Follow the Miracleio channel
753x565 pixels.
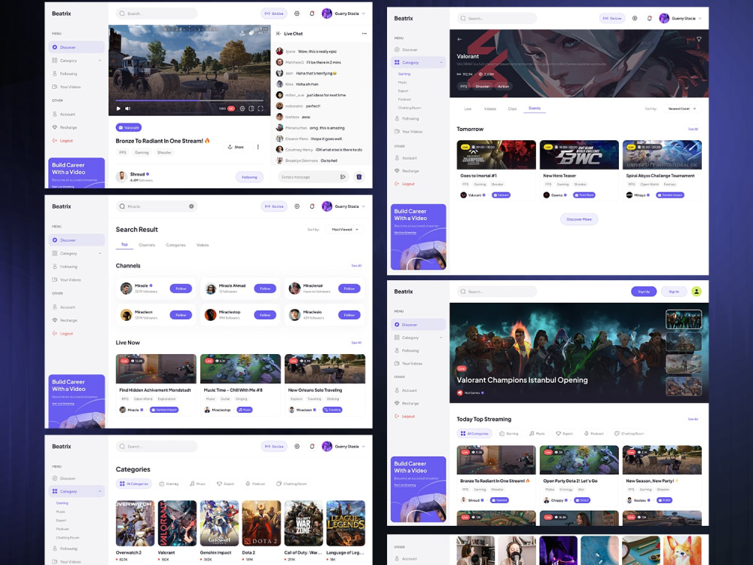(349, 315)
